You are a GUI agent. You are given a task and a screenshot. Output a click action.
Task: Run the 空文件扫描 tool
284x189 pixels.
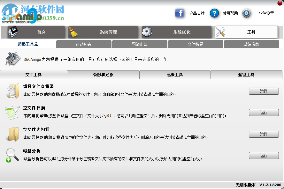click(264, 113)
